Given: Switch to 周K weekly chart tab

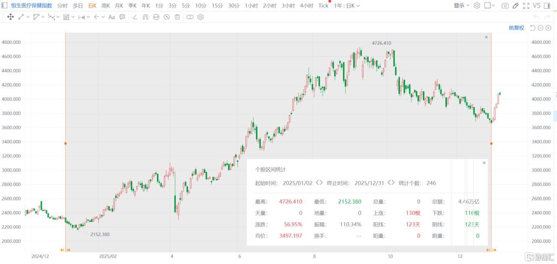Looking at the screenshot, I should click(105, 6).
